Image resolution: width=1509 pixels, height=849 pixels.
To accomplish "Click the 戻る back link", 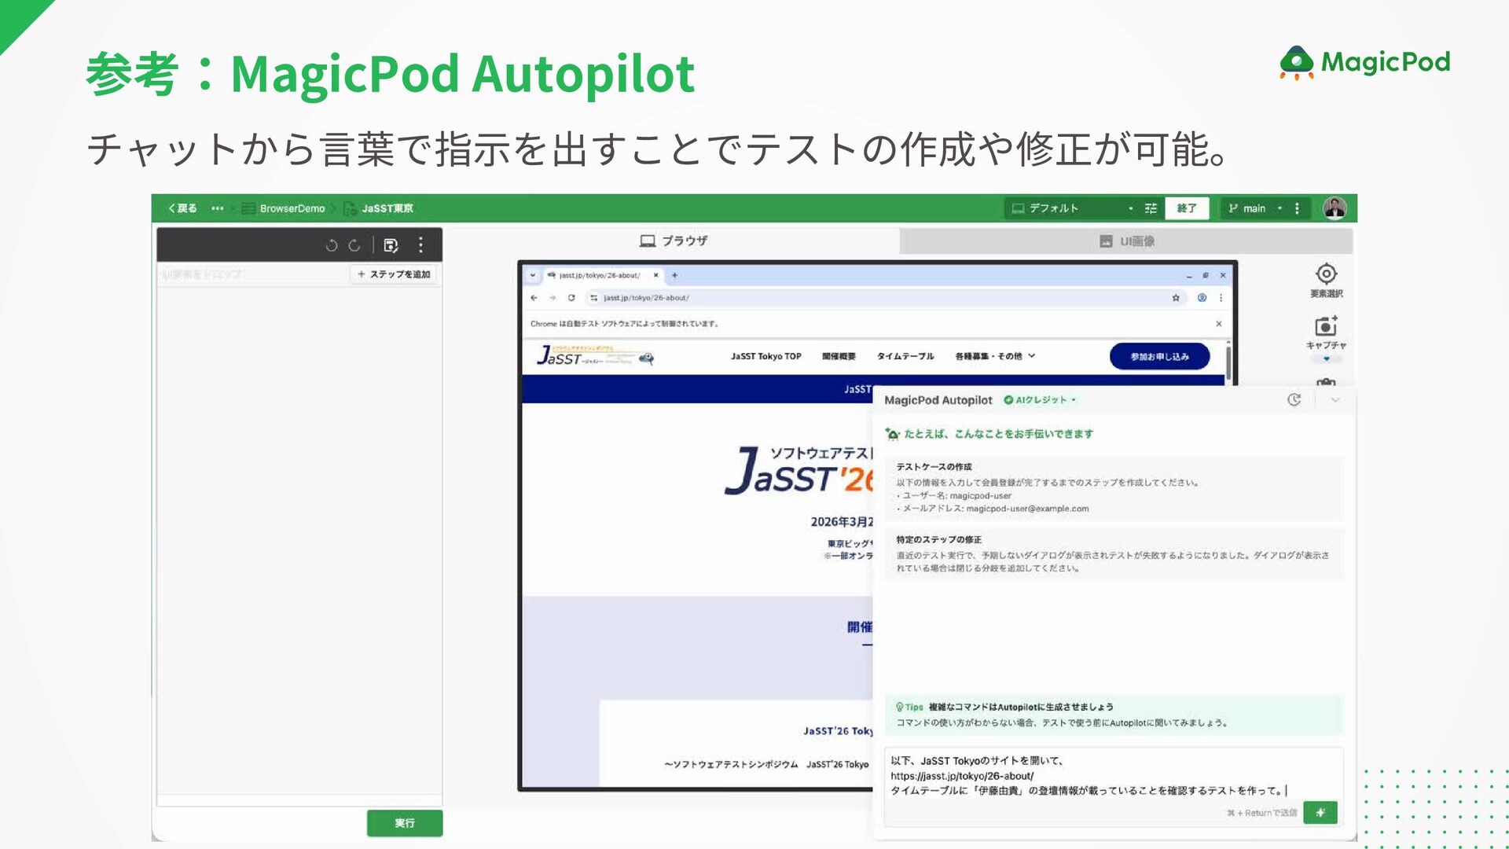I will pyautogui.click(x=182, y=208).
